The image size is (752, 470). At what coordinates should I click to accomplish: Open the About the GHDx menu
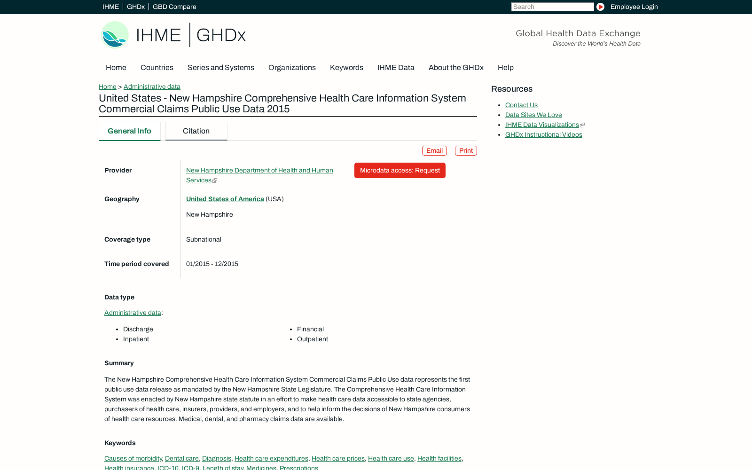456,68
